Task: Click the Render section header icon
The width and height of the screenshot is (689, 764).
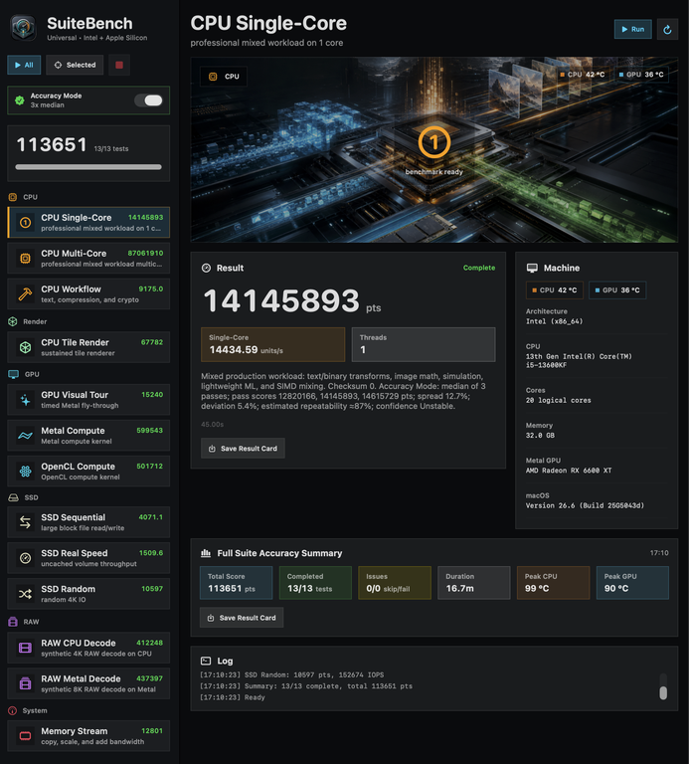Action: tap(13, 321)
